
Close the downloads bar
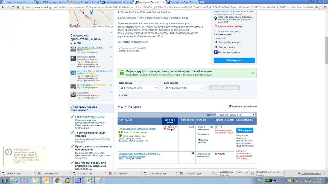[x=325, y=173]
